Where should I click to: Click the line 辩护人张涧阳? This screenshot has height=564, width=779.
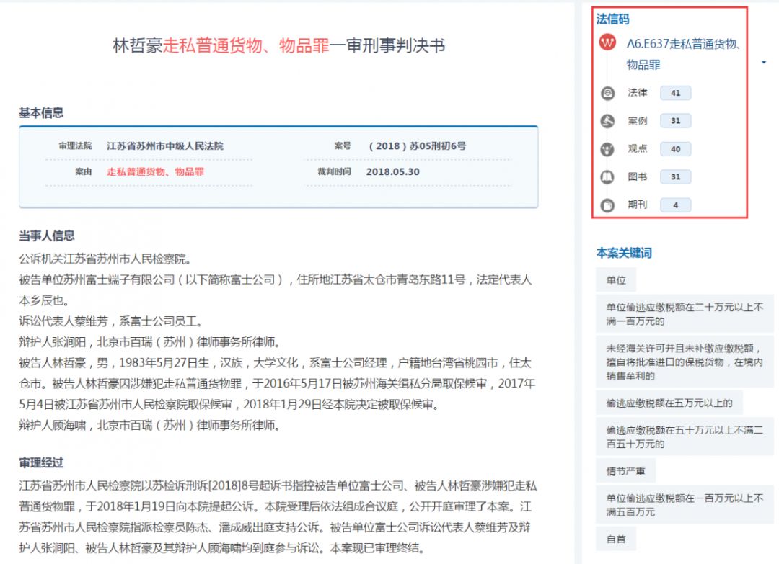[x=150, y=342]
